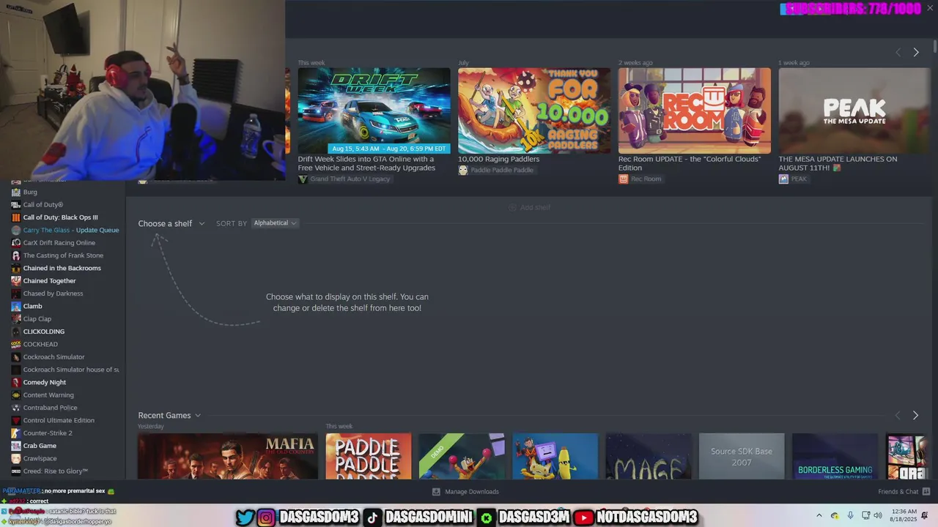Select Clamb game icon in sidebar
The height and width of the screenshot is (527, 938).
coord(16,306)
